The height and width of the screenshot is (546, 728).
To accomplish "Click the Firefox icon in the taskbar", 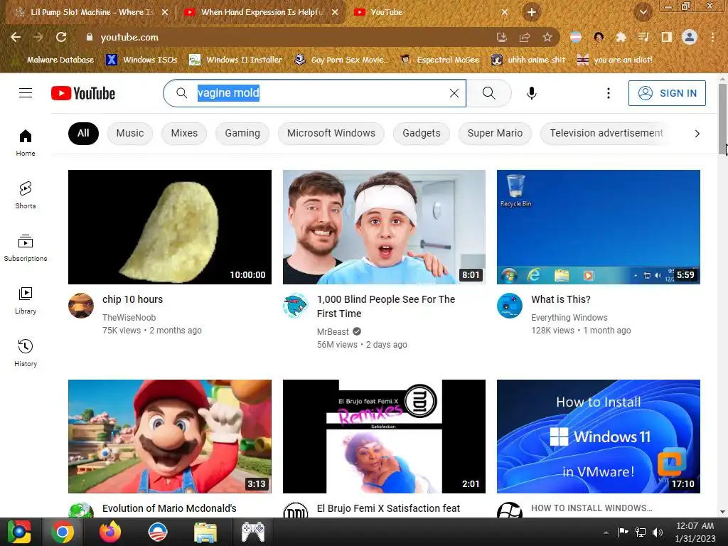I will [x=110, y=532].
